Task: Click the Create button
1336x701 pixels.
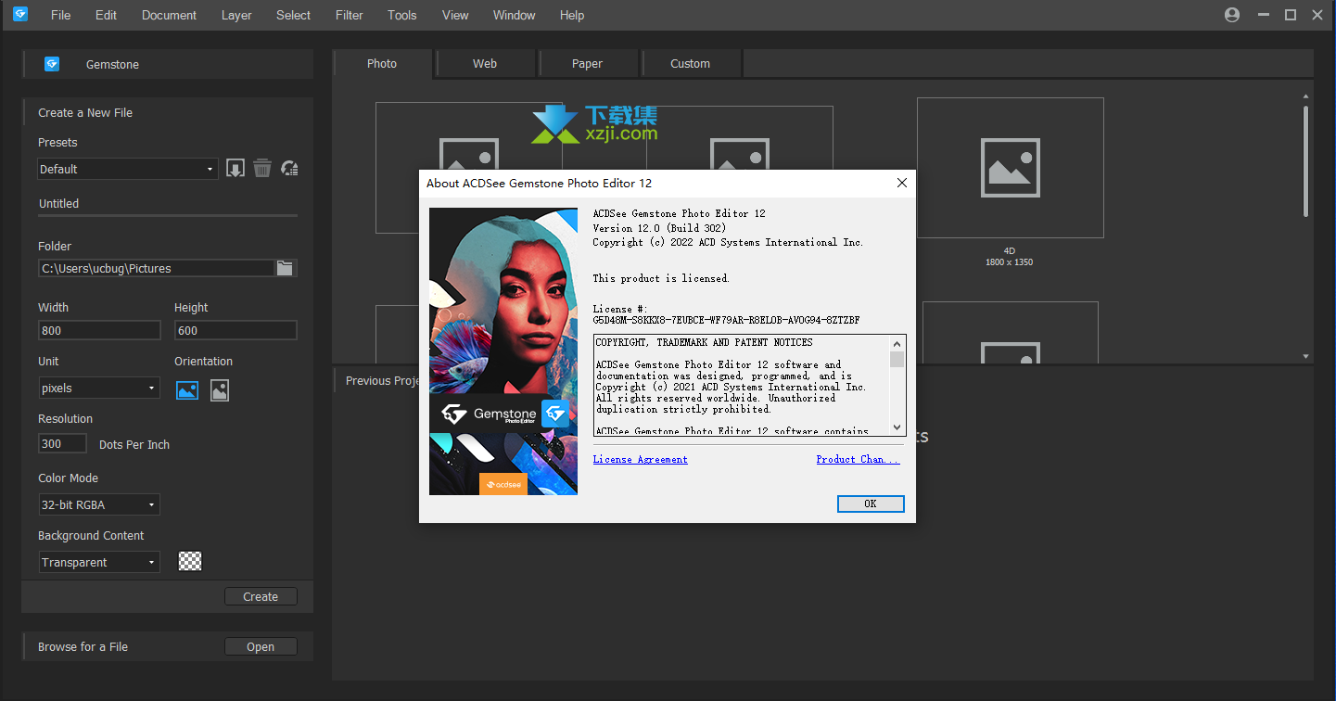Action: [x=261, y=597]
